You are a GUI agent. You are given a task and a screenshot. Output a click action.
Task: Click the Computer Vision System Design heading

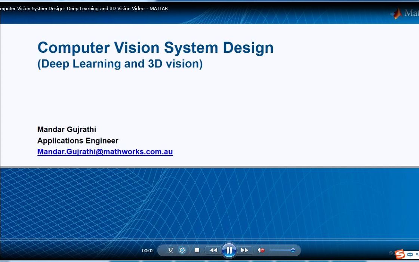pos(155,48)
